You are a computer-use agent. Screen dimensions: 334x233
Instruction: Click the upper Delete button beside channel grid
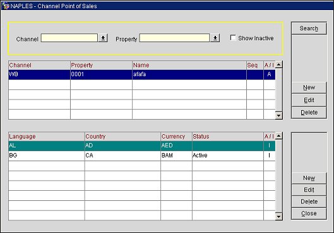(x=309, y=112)
